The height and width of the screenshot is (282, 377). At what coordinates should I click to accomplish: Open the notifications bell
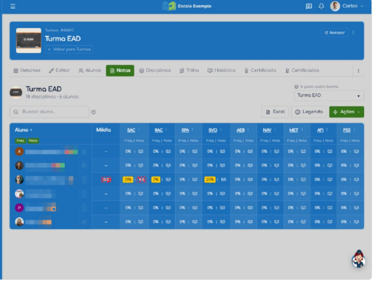pyautogui.click(x=321, y=6)
